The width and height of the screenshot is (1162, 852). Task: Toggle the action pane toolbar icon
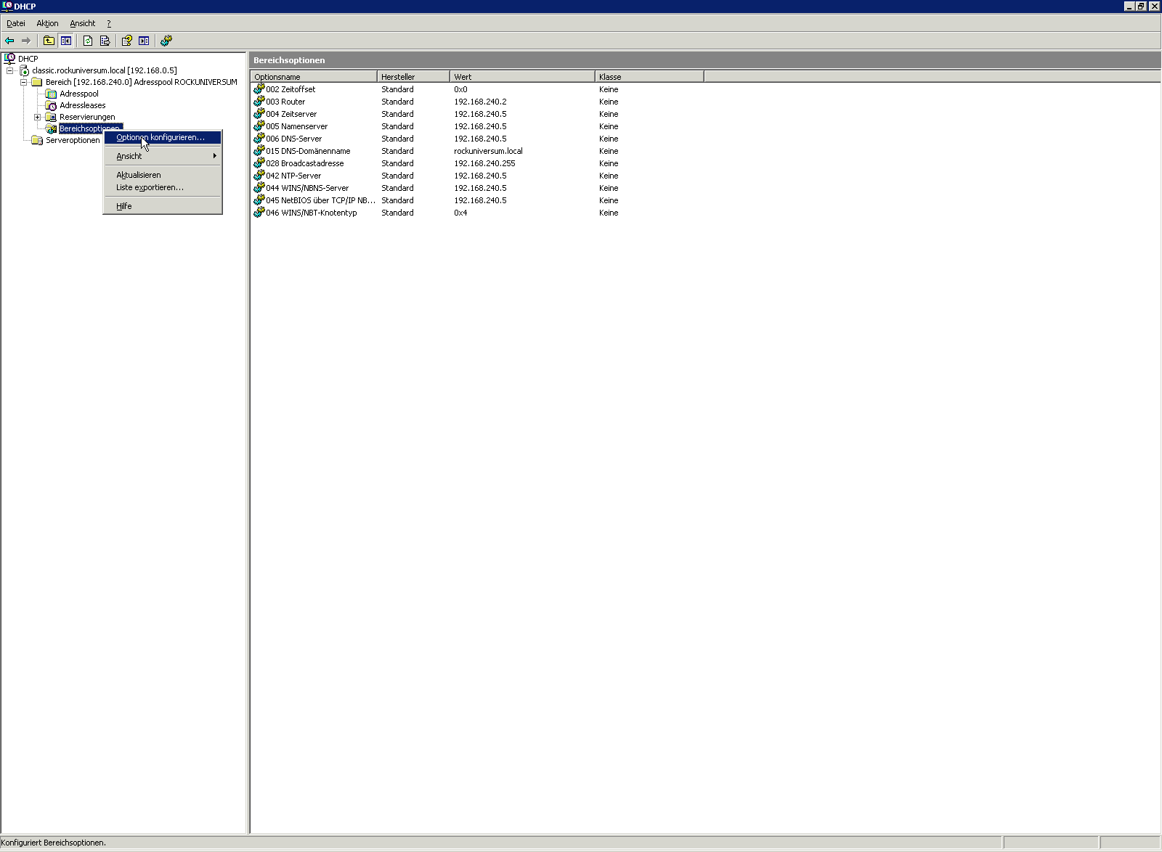click(x=144, y=41)
